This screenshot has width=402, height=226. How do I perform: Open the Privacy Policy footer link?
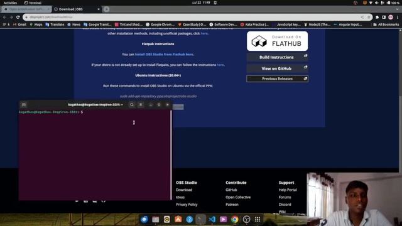point(187,205)
